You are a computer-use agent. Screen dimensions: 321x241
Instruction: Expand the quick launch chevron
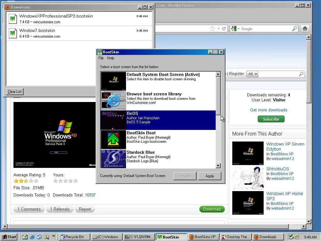point(53,236)
